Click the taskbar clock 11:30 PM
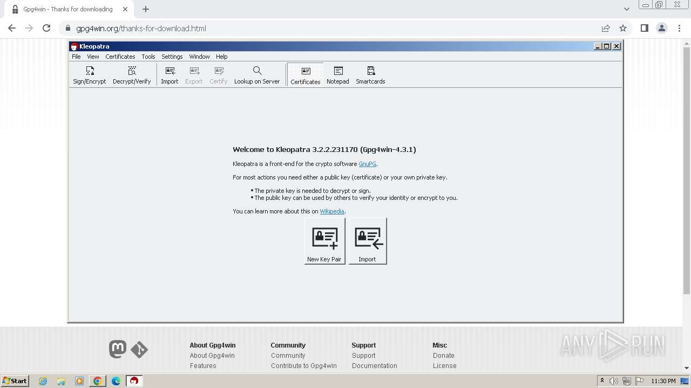This screenshot has height=388, width=691. pyautogui.click(x=663, y=381)
